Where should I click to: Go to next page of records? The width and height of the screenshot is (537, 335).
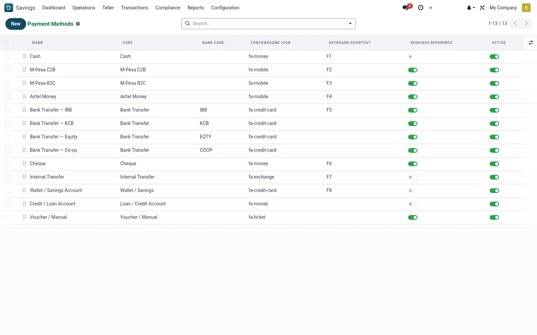pos(526,23)
